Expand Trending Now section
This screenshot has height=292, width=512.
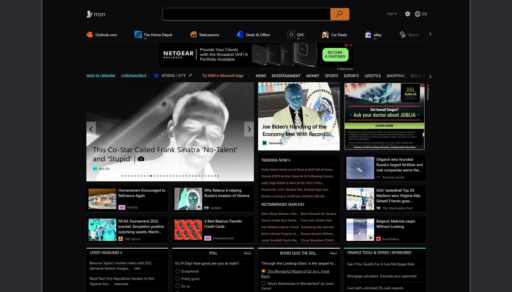(276, 160)
